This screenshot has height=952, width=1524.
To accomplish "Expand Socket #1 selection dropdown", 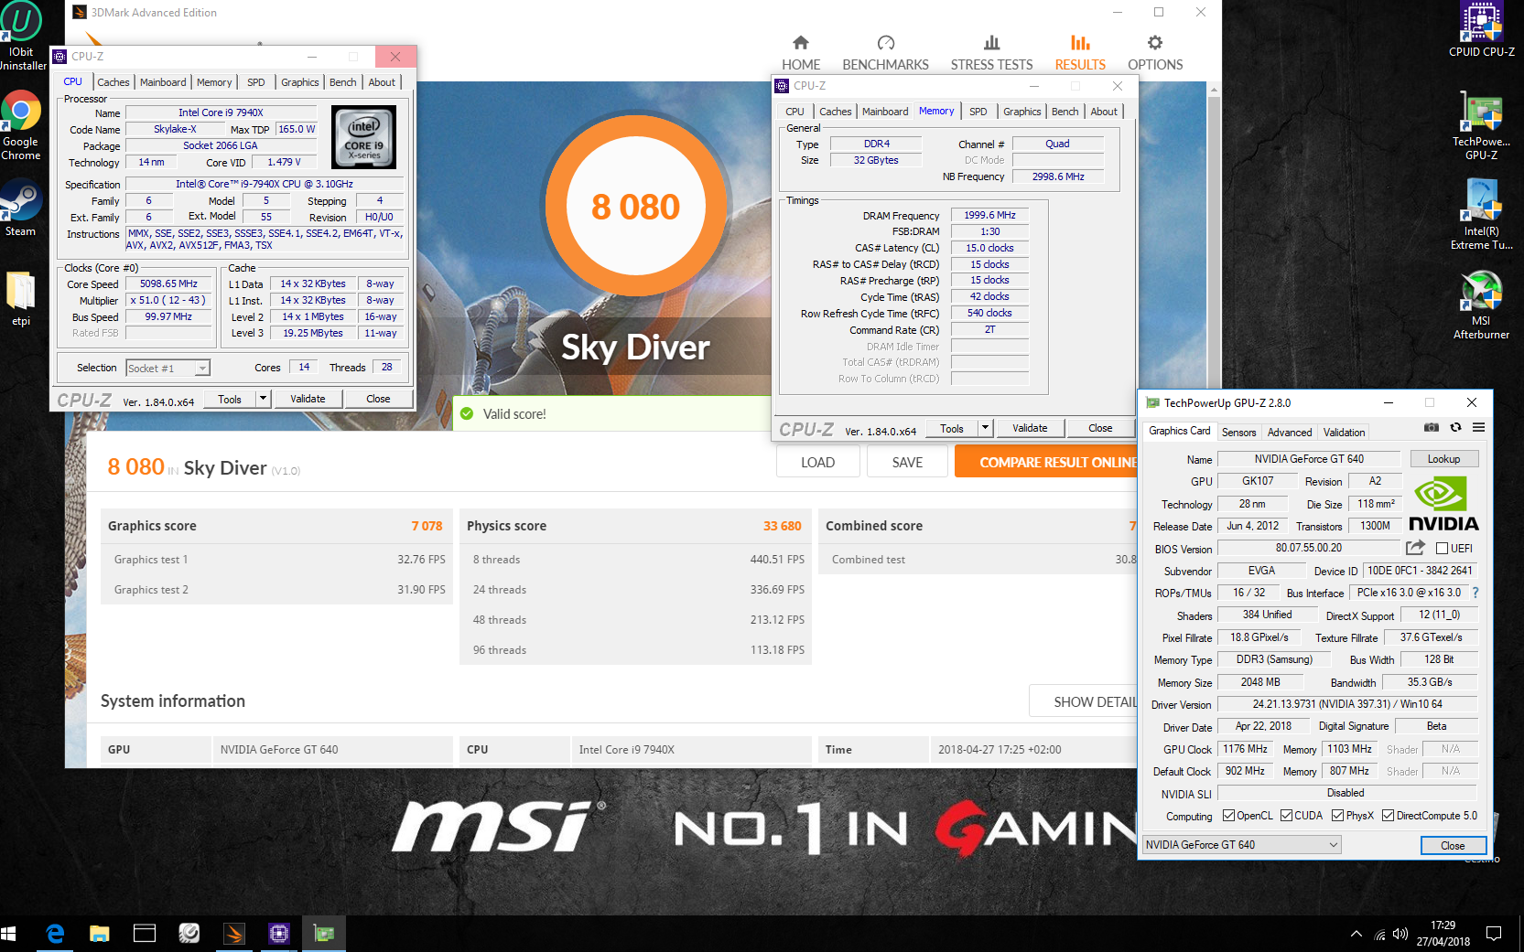I will [x=202, y=369].
